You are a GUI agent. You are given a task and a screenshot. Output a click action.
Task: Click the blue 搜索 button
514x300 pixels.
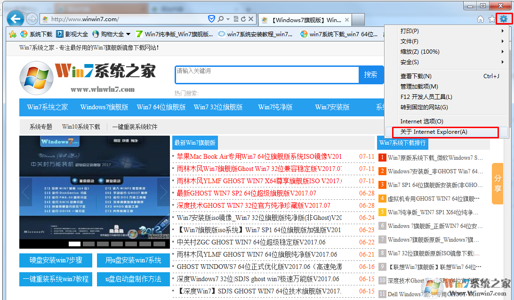(x=370, y=74)
